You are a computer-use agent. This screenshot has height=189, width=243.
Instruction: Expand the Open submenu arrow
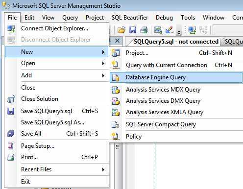pos(103,63)
